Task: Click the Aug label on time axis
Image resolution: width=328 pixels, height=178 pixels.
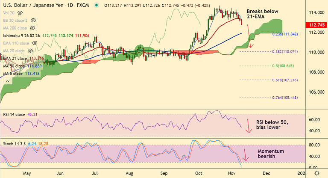Action: tap(129, 173)
